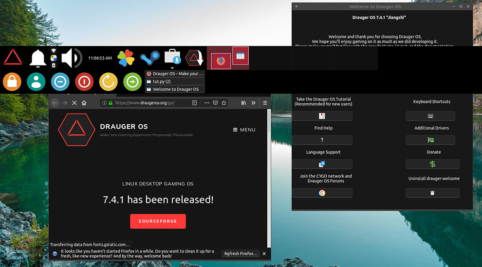Go back in Firefox
482x267 pixels.
pyautogui.click(x=55, y=103)
